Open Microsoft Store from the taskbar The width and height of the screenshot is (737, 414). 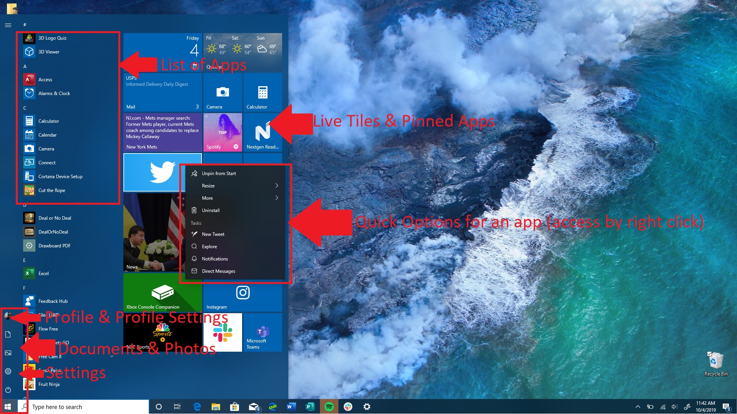234,407
